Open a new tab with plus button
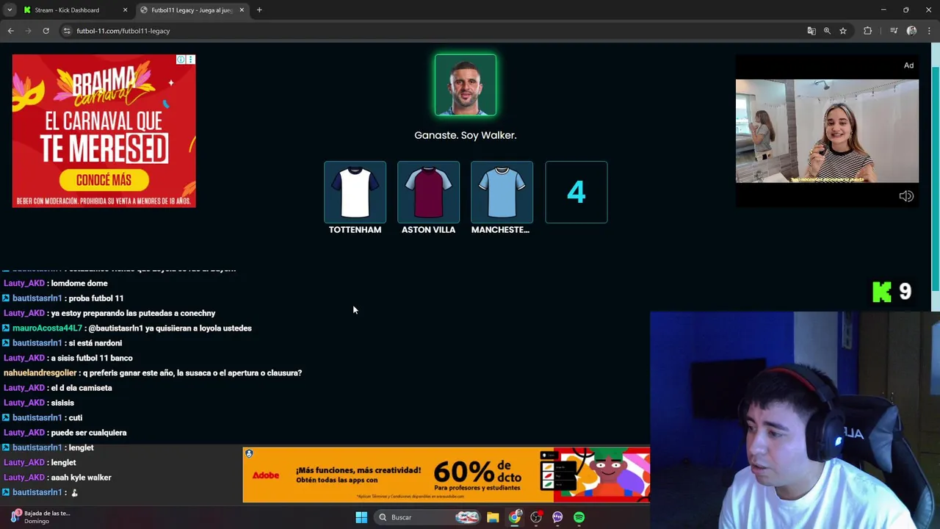940x529 pixels. (x=259, y=10)
